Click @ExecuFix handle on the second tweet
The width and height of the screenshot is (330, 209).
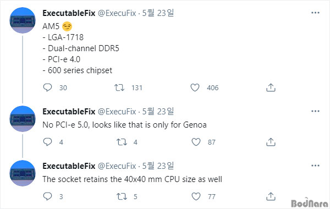[x=117, y=112]
